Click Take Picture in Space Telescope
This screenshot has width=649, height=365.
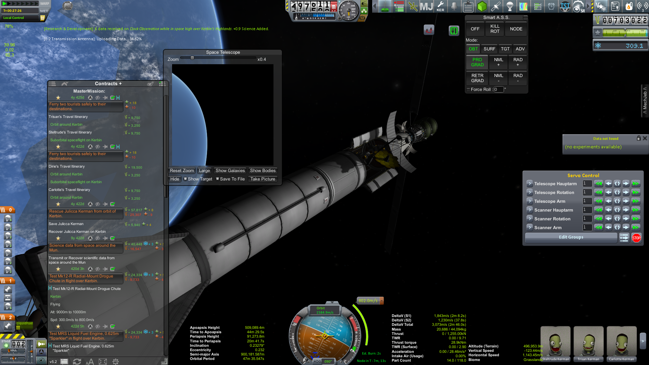tap(263, 179)
